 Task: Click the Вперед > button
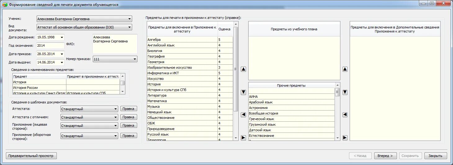point(385,156)
